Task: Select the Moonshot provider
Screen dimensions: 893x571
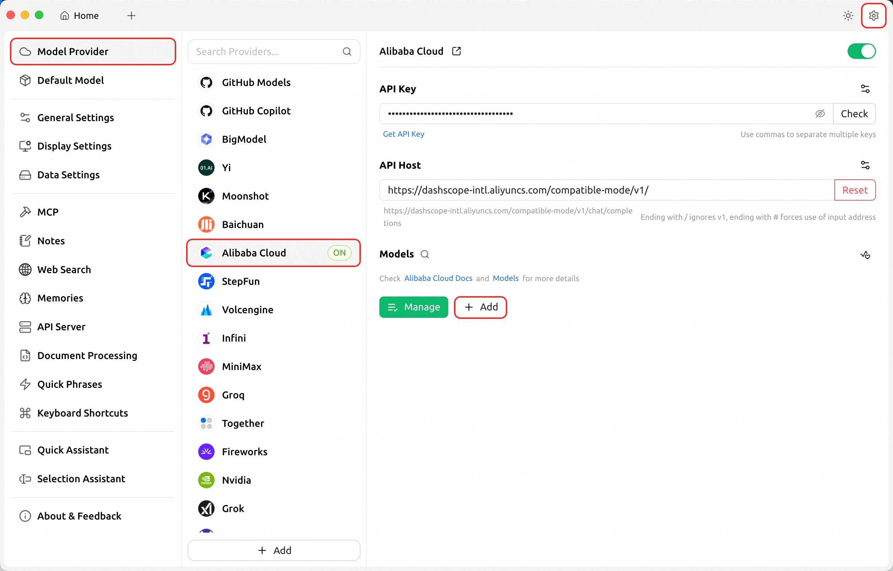Action: (x=245, y=196)
